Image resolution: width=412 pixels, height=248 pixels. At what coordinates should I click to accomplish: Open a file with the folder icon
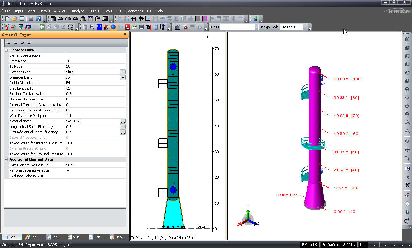(14, 19)
